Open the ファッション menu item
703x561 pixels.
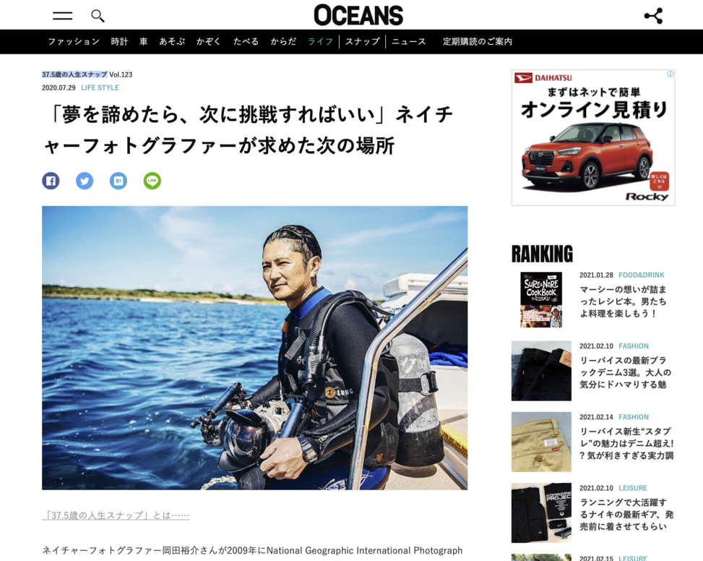[74, 42]
